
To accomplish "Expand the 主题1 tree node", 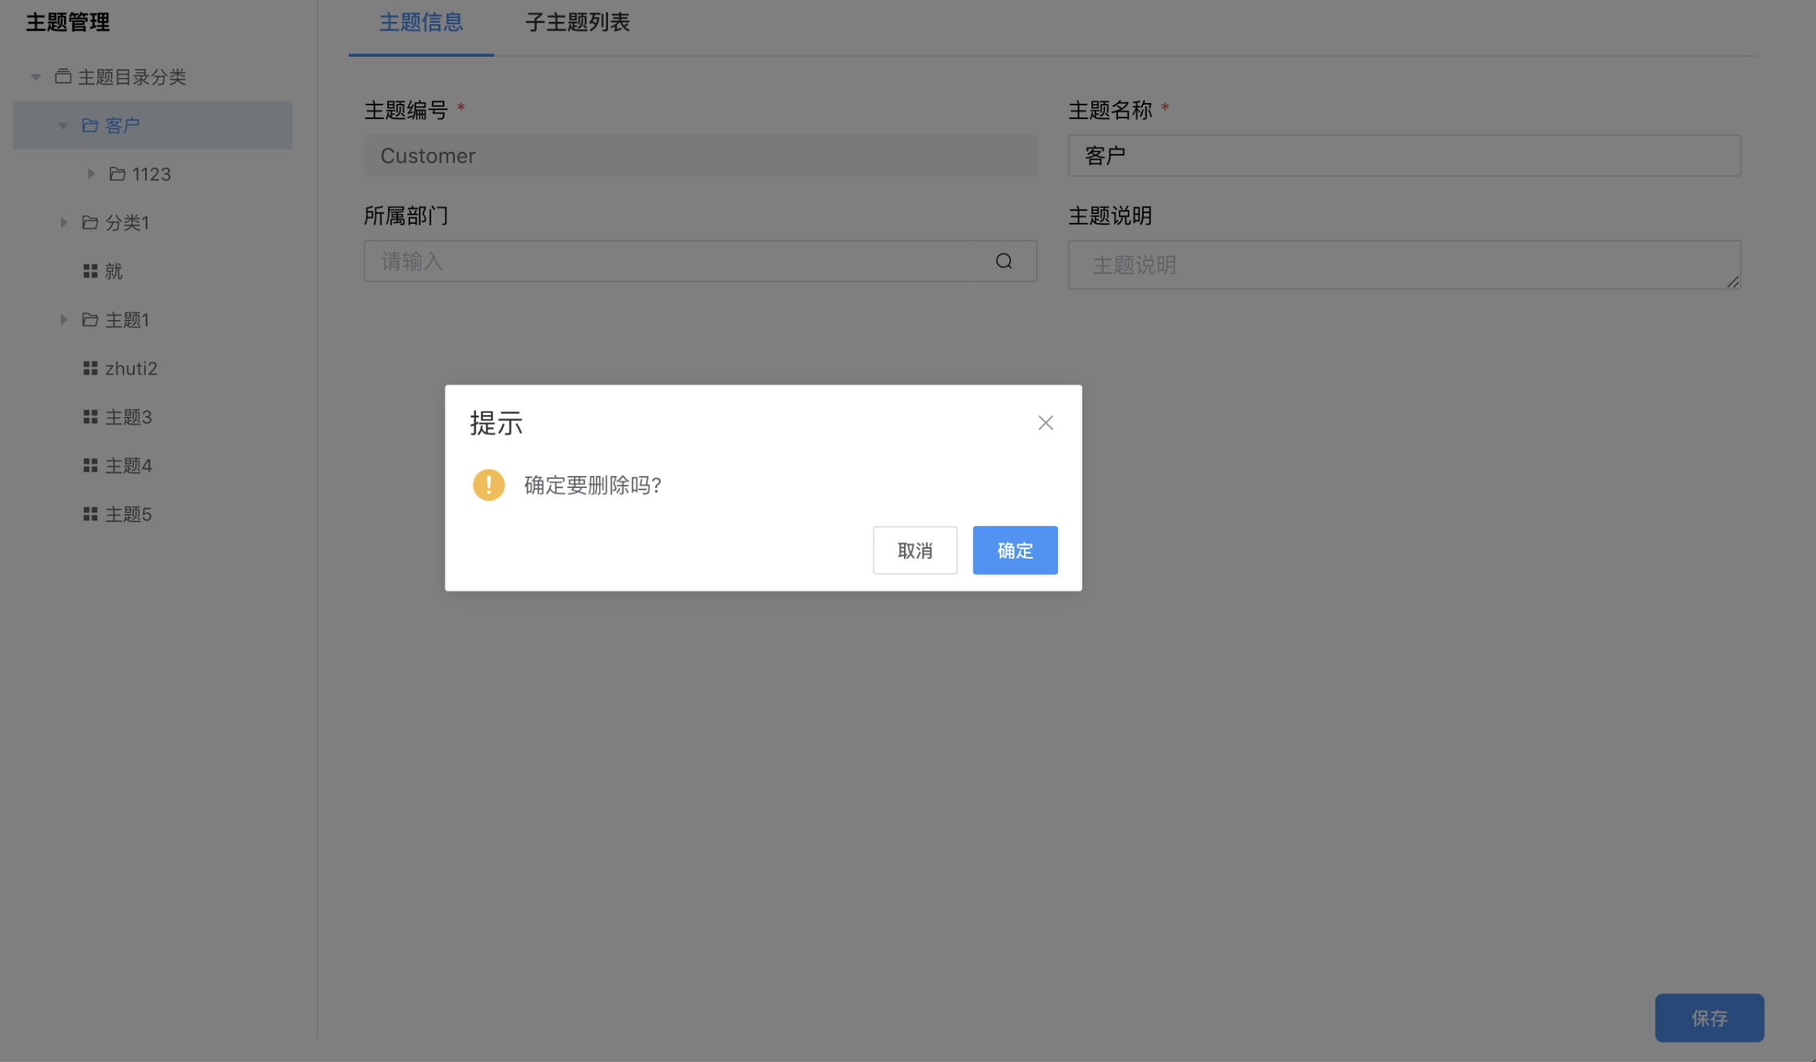I will coord(64,319).
